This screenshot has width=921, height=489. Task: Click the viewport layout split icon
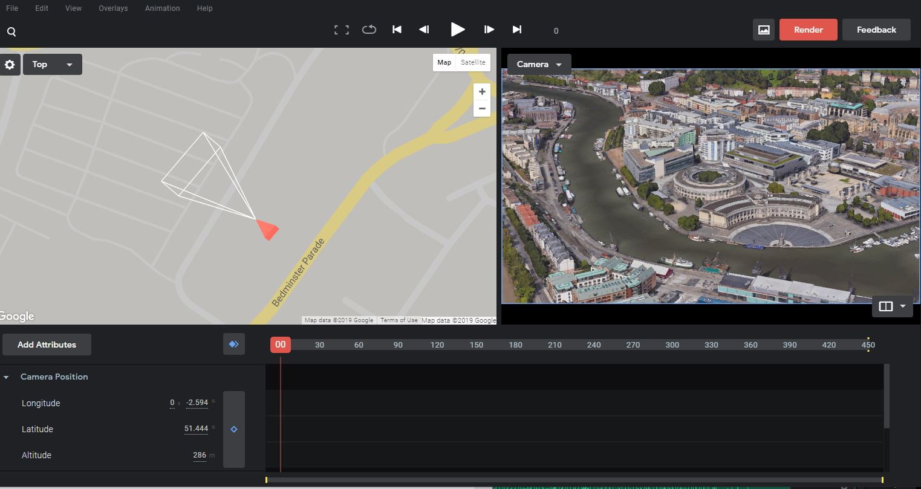[886, 306]
